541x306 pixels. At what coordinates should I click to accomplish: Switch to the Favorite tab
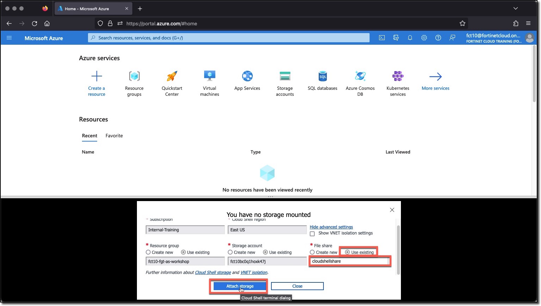114,136
